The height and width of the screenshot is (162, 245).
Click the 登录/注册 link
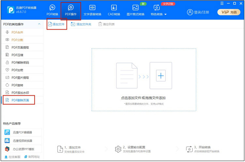pos(198,12)
